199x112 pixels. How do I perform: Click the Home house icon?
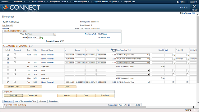click(178, 2)
